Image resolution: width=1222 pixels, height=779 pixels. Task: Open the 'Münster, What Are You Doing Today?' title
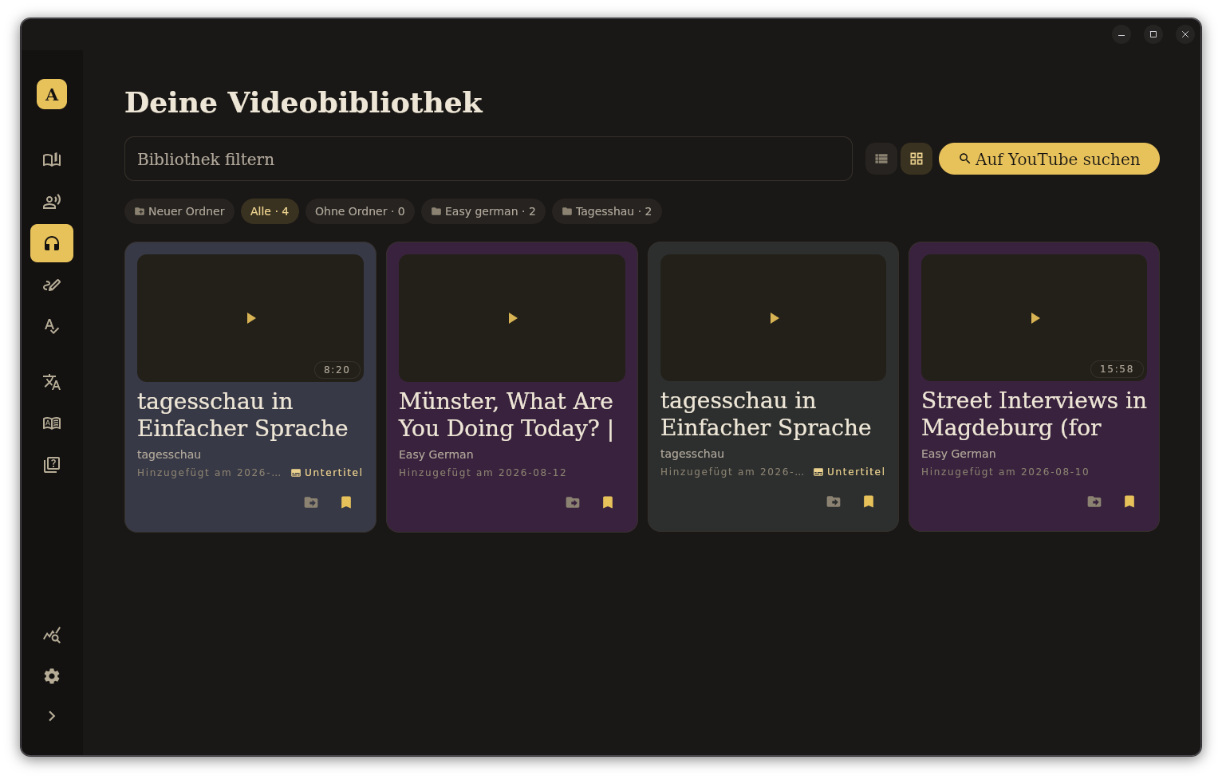(507, 415)
